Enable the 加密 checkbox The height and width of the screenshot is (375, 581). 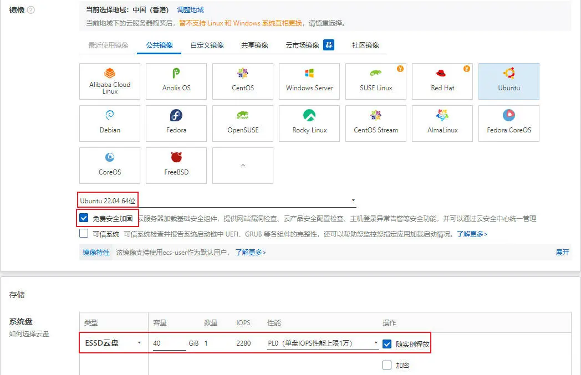point(387,365)
